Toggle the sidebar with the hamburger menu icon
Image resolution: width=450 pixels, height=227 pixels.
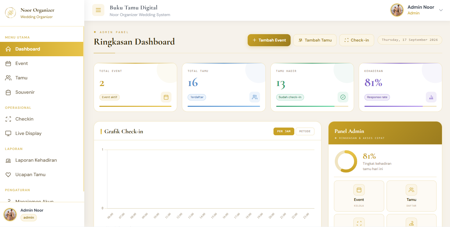point(98,10)
